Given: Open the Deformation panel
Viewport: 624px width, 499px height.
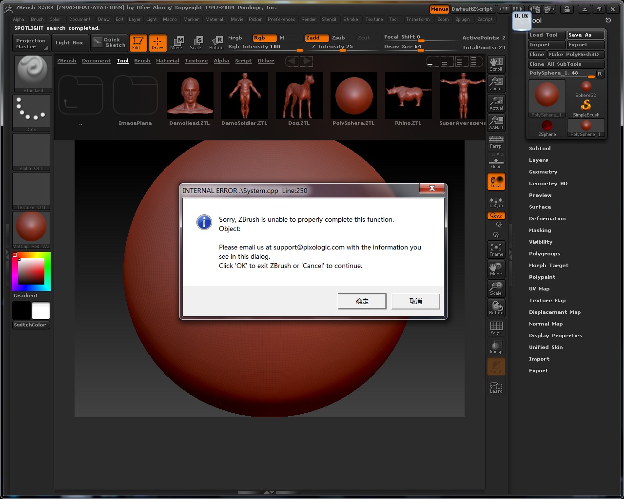Looking at the screenshot, I should click(x=547, y=218).
